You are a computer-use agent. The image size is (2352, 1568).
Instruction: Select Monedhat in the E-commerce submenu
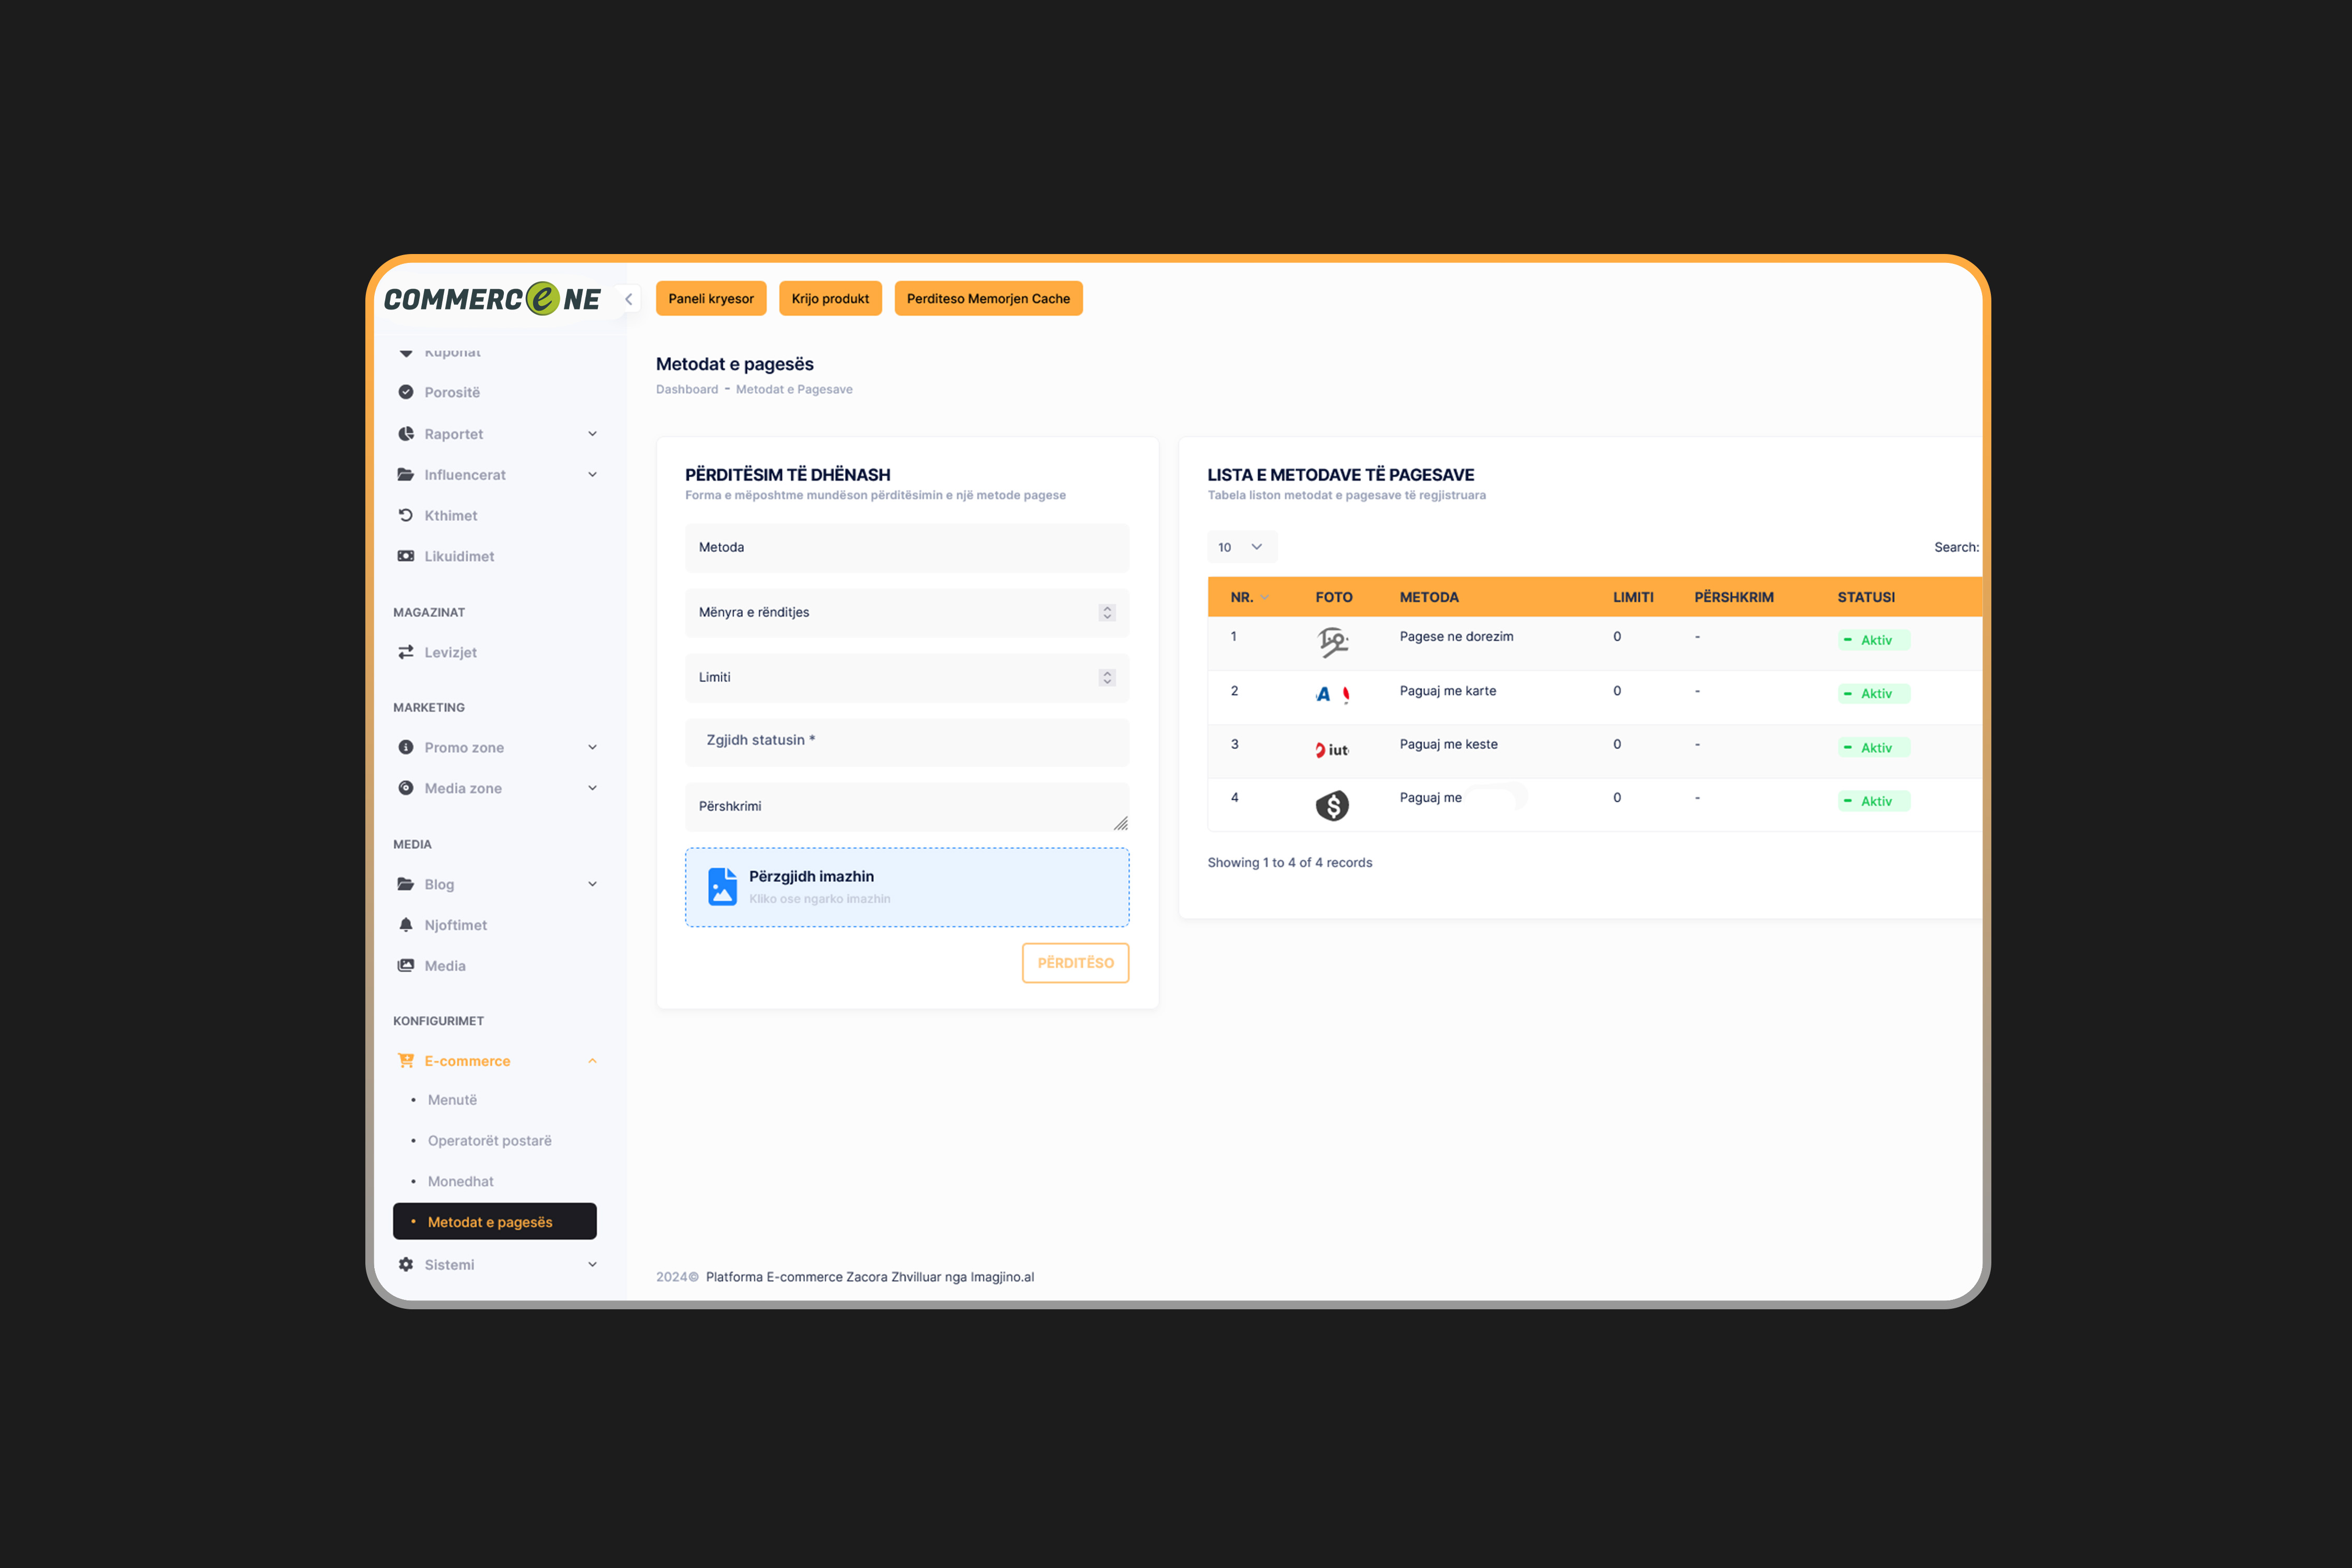tap(461, 1181)
